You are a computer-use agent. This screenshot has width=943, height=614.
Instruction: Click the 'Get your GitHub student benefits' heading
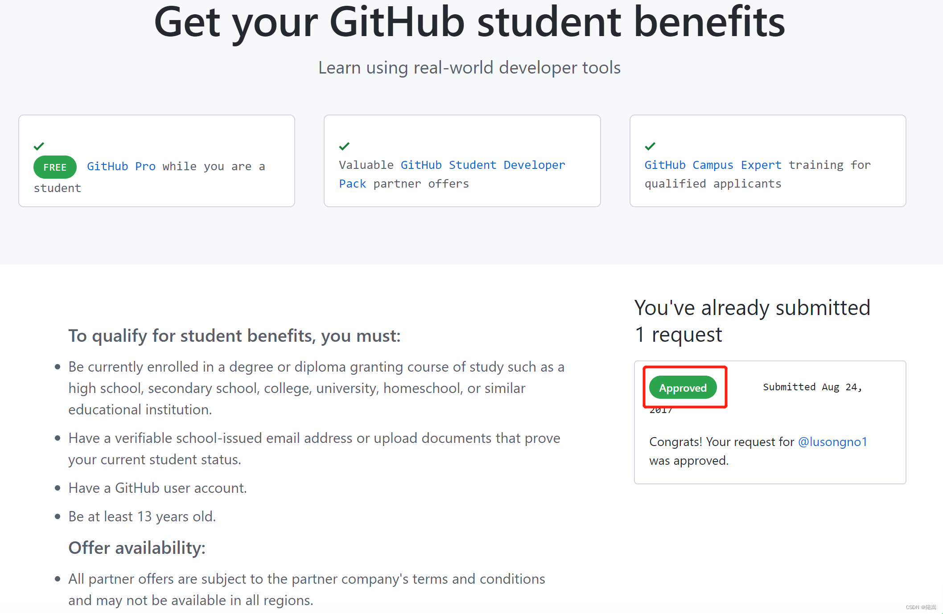tap(469, 22)
